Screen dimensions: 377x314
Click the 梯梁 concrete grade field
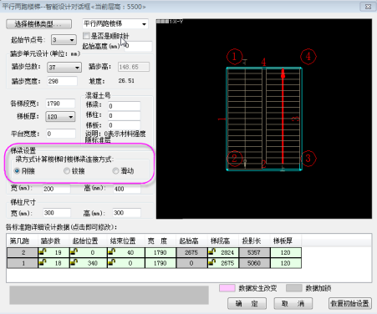[124, 106]
